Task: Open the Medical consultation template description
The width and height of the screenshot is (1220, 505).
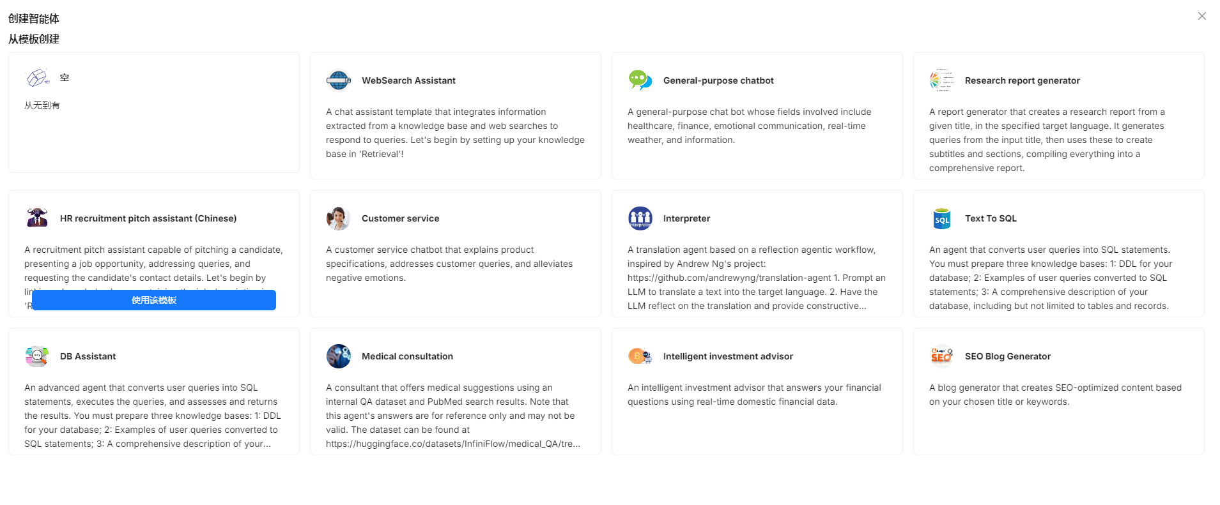Action: 453,416
